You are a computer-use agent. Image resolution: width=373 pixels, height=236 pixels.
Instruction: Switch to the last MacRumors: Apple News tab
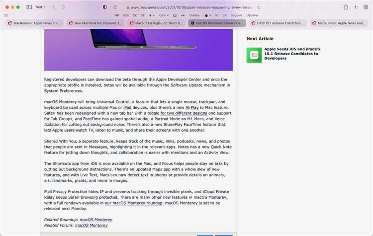[339, 23]
